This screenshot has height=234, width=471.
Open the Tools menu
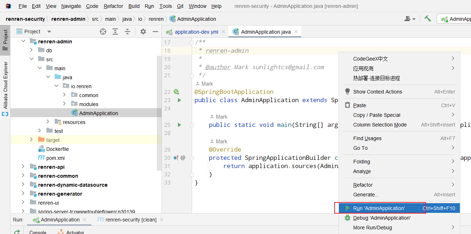coord(165,6)
